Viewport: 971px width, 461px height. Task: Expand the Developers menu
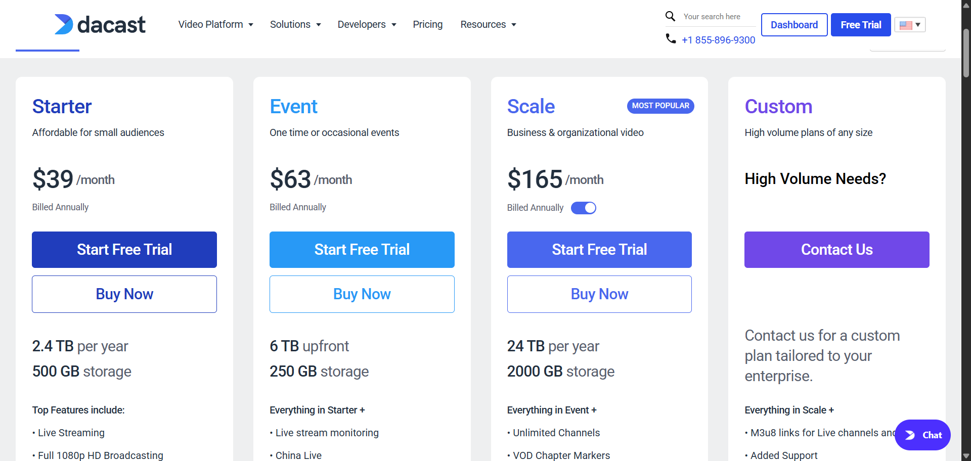click(367, 24)
